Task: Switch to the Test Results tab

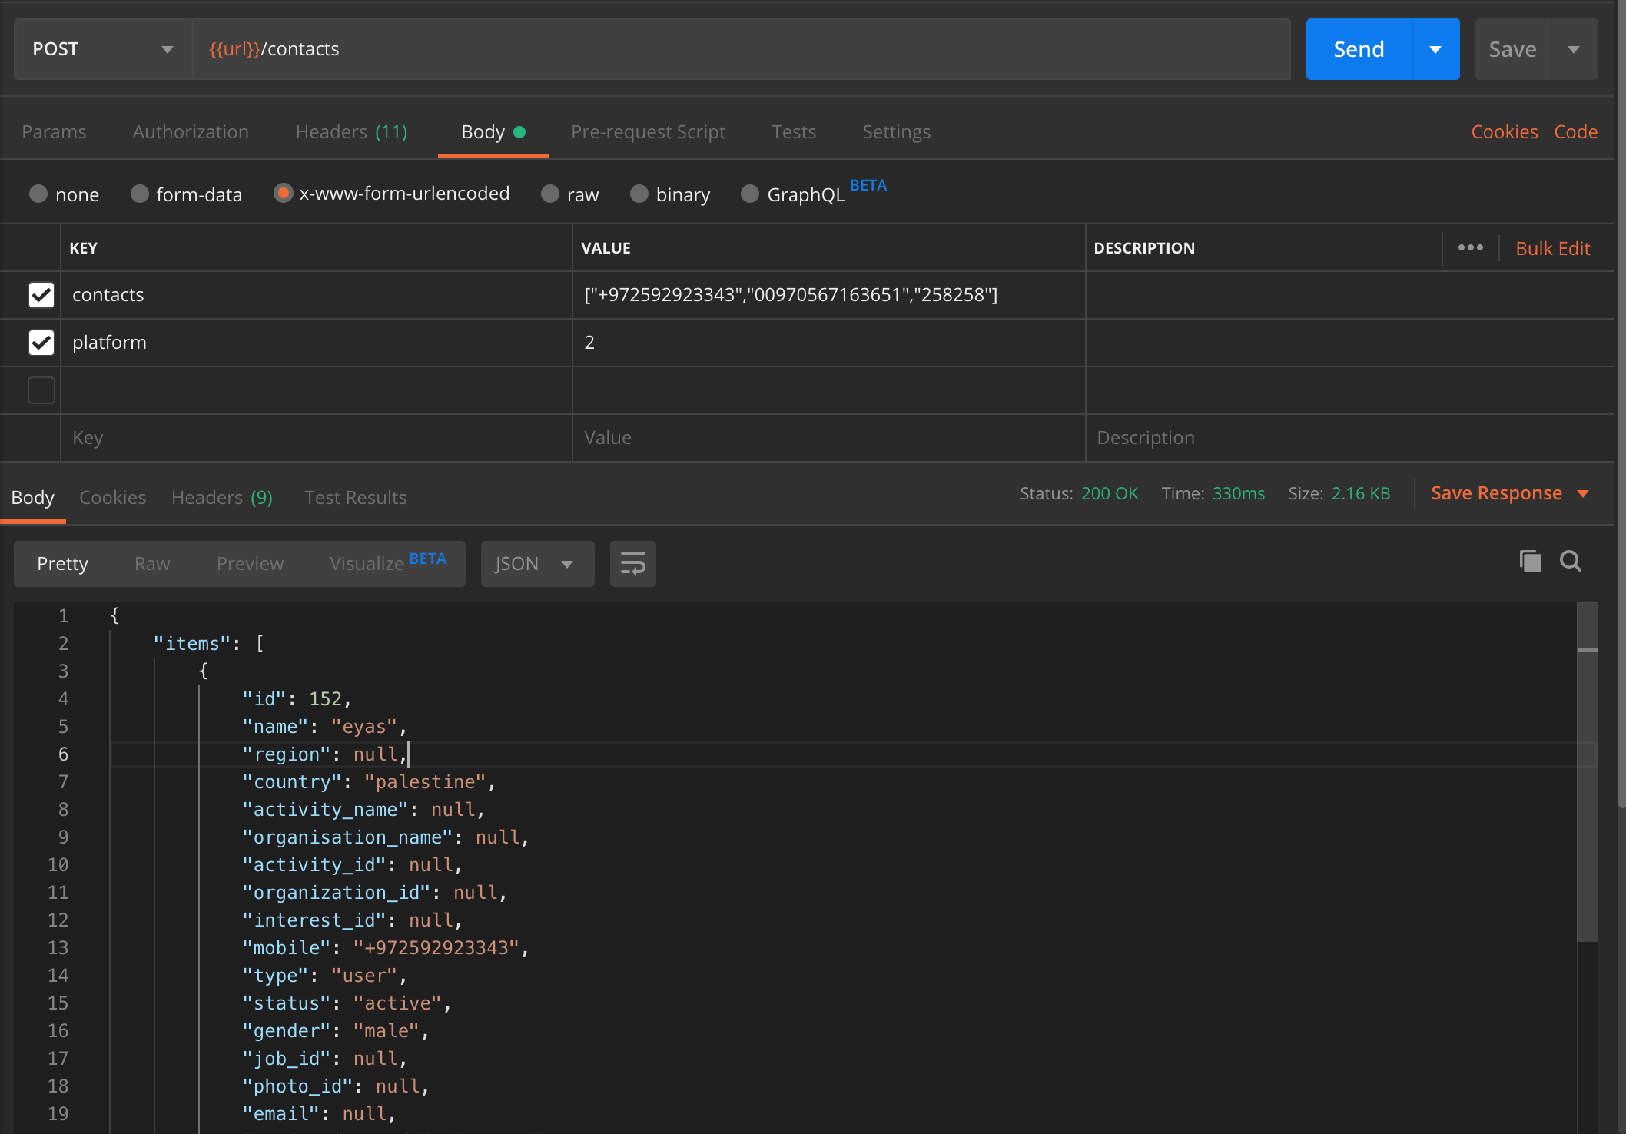Action: coord(355,498)
